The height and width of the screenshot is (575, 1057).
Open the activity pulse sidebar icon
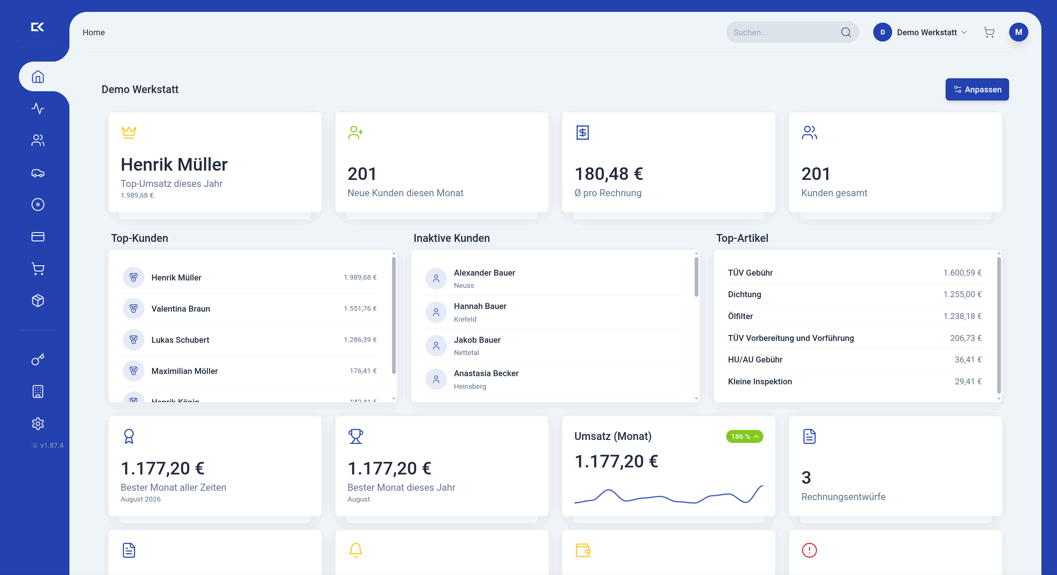(x=38, y=108)
